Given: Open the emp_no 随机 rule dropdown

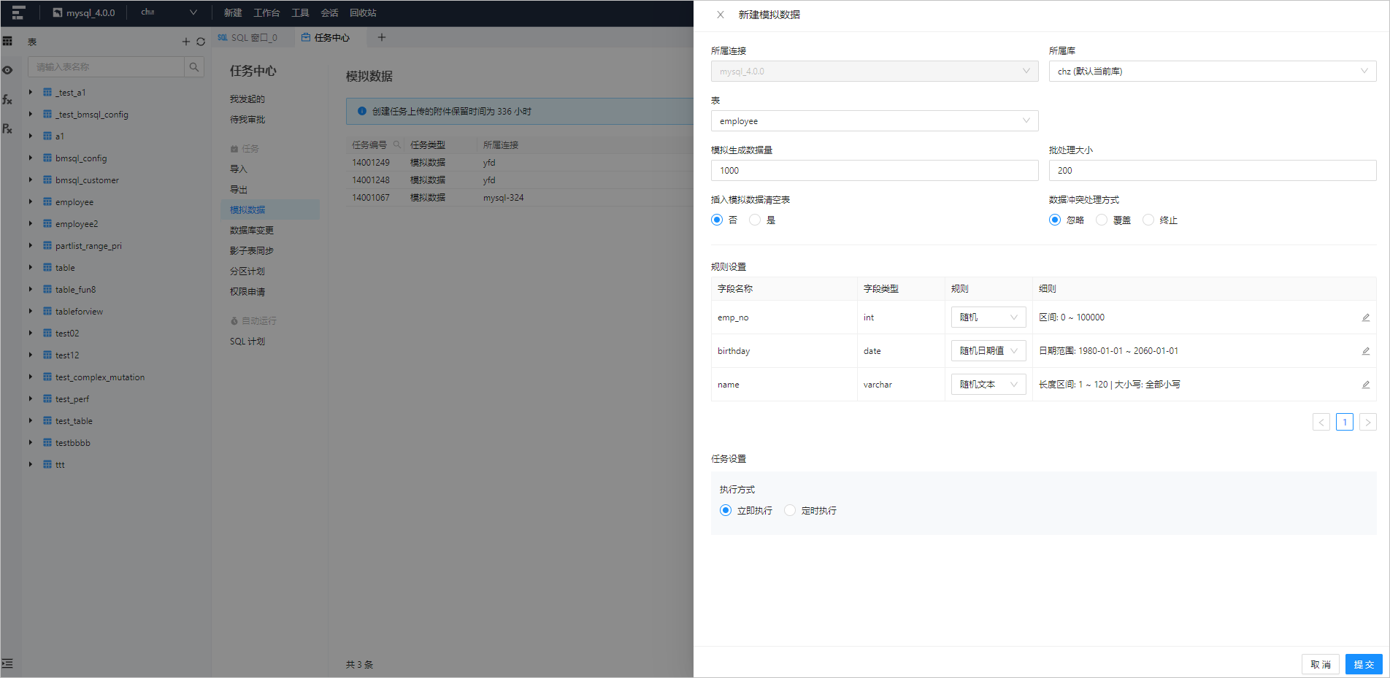Looking at the screenshot, I should click(x=988, y=317).
